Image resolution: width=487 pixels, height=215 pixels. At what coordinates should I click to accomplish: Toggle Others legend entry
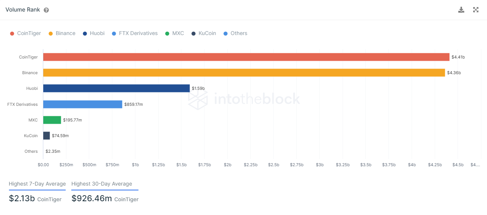pyautogui.click(x=235, y=34)
